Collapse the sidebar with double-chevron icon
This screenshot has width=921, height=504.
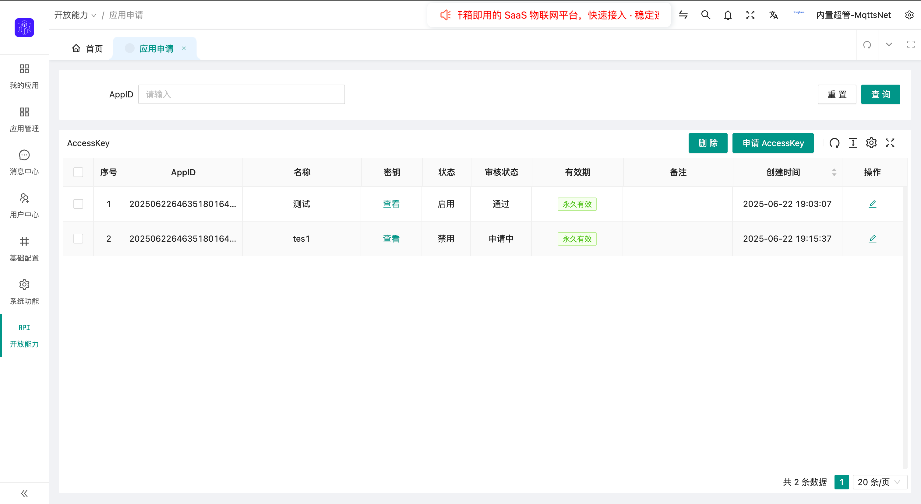tap(24, 493)
